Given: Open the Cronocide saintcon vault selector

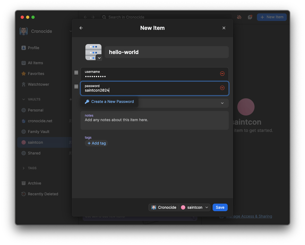Looking at the screenshot, I should tap(179, 207).
